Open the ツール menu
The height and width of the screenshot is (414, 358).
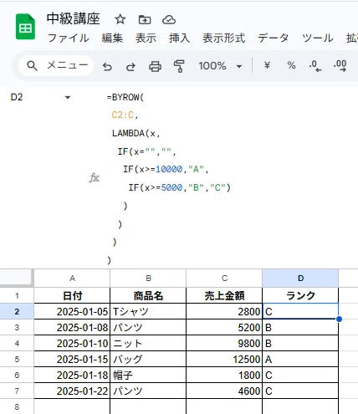(318, 38)
